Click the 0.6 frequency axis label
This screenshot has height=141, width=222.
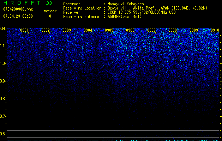click(x=3, y=134)
